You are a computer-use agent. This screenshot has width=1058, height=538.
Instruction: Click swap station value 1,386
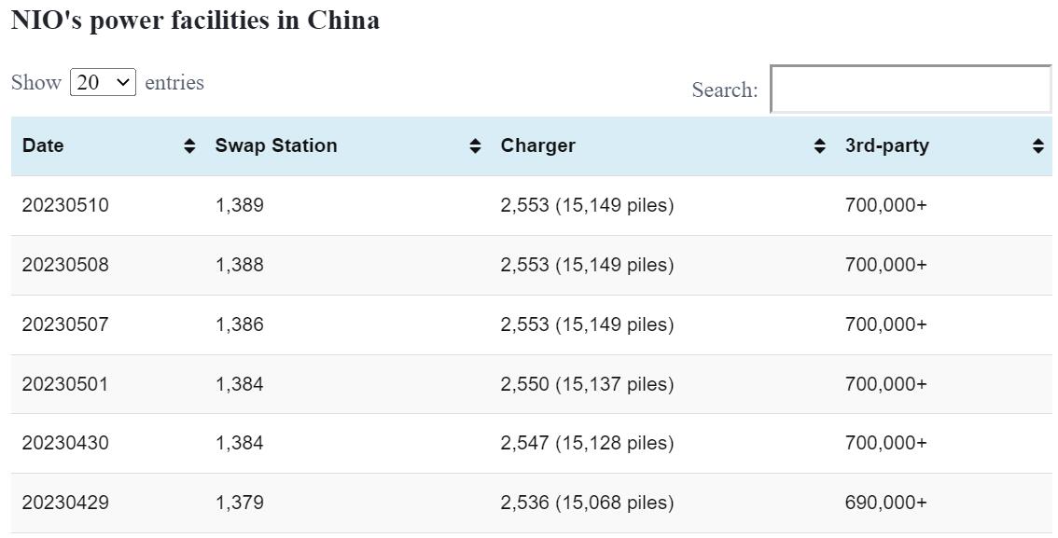pos(239,324)
